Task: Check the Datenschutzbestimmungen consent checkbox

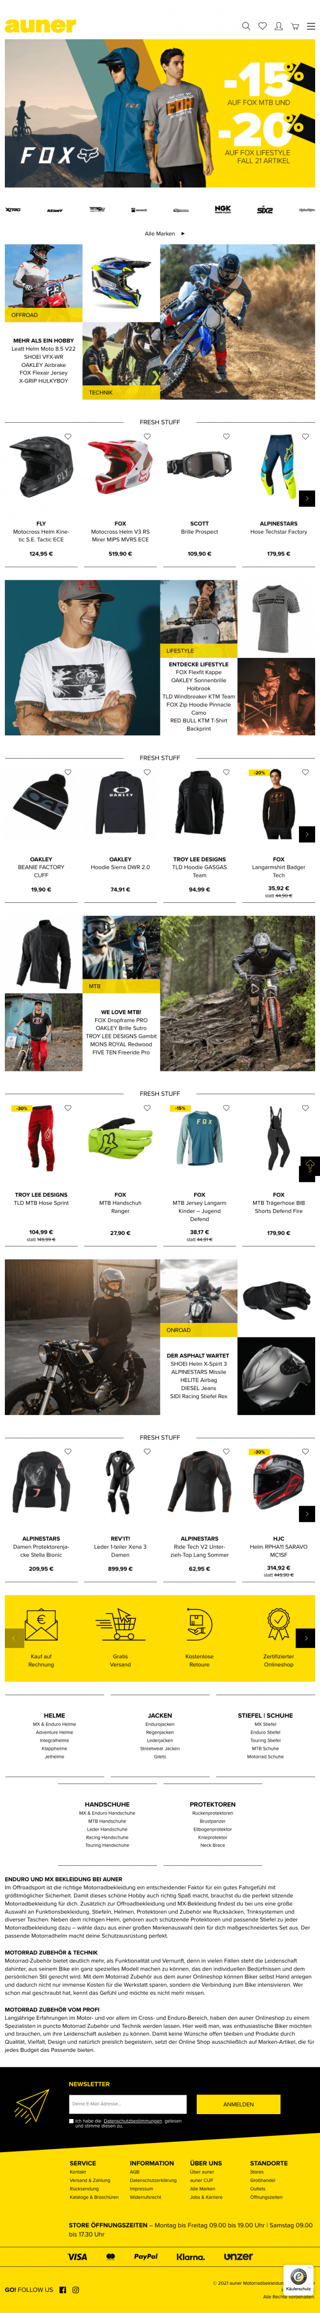Action: pos(72,2120)
